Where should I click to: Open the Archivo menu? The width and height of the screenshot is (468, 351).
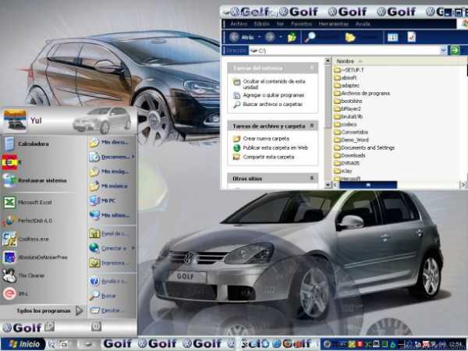click(239, 23)
